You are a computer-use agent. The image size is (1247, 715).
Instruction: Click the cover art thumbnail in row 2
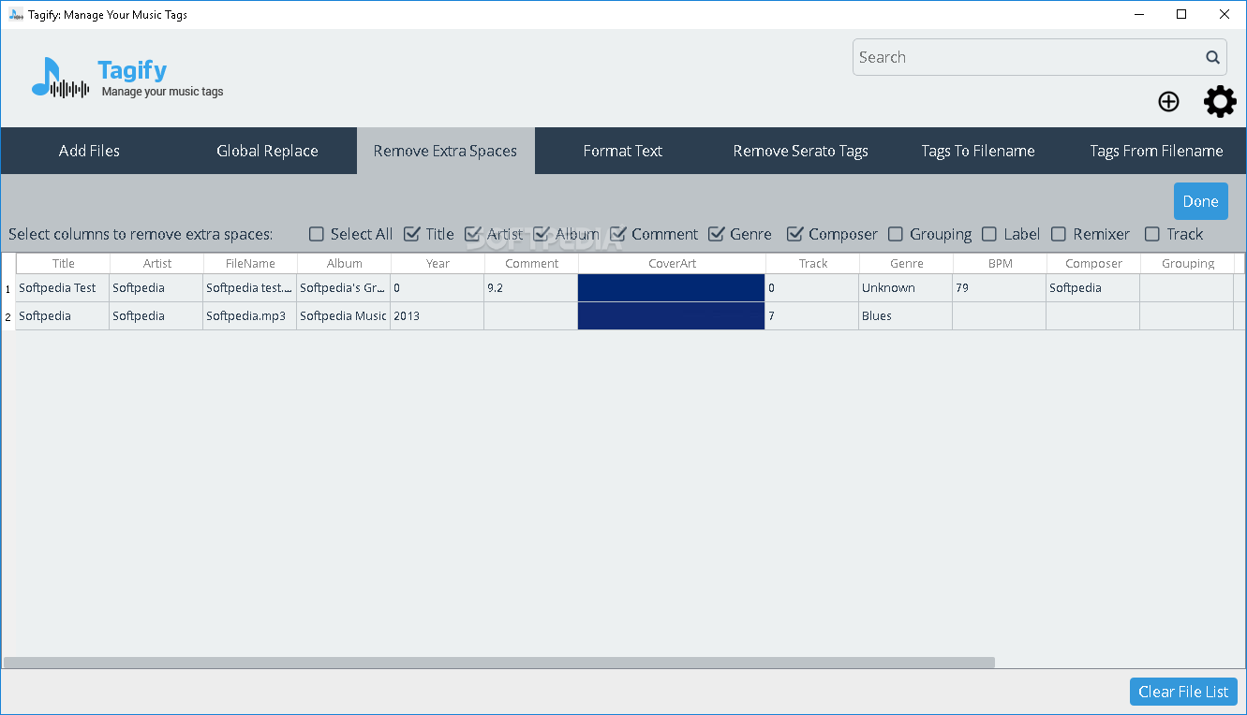click(672, 315)
